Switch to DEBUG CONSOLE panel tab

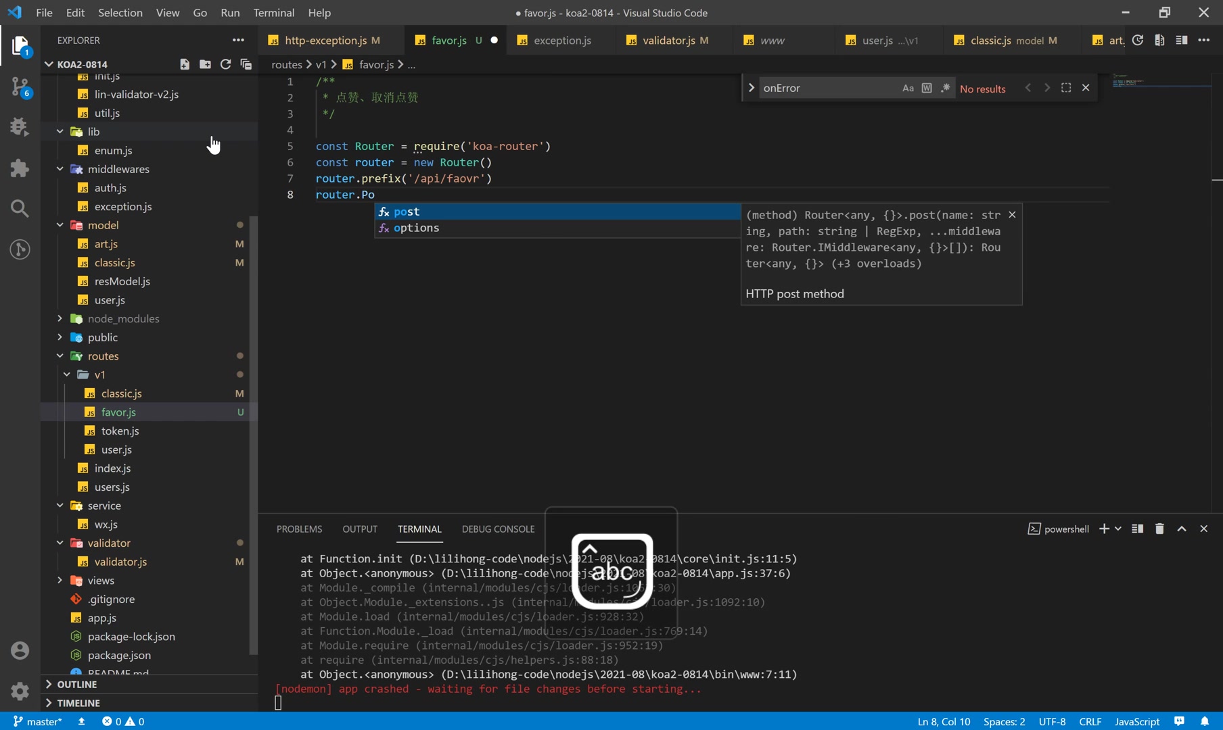[x=498, y=529]
